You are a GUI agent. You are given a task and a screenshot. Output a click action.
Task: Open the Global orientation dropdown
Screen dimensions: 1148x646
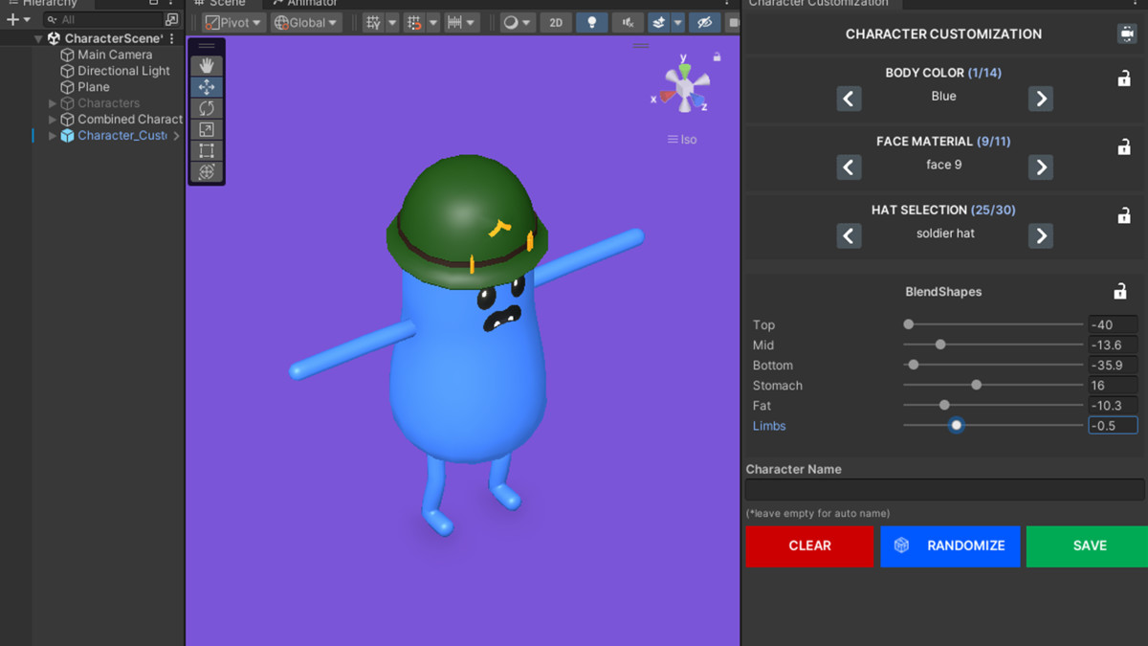(305, 22)
